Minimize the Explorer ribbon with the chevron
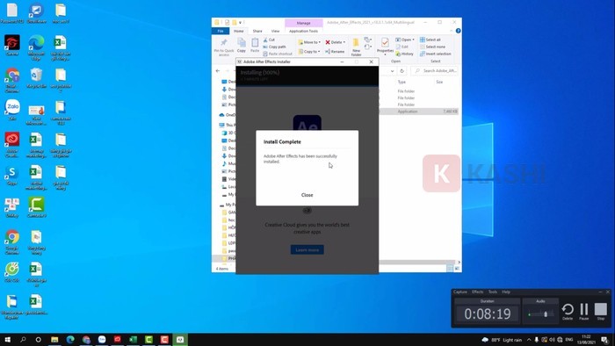The image size is (615, 346). [x=451, y=31]
